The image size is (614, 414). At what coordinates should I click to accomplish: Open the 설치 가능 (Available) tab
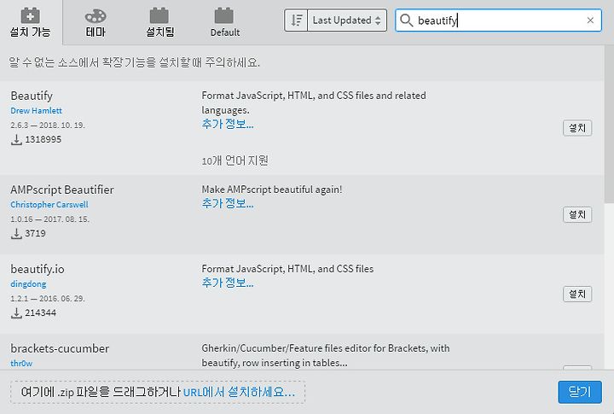point(31,22)
